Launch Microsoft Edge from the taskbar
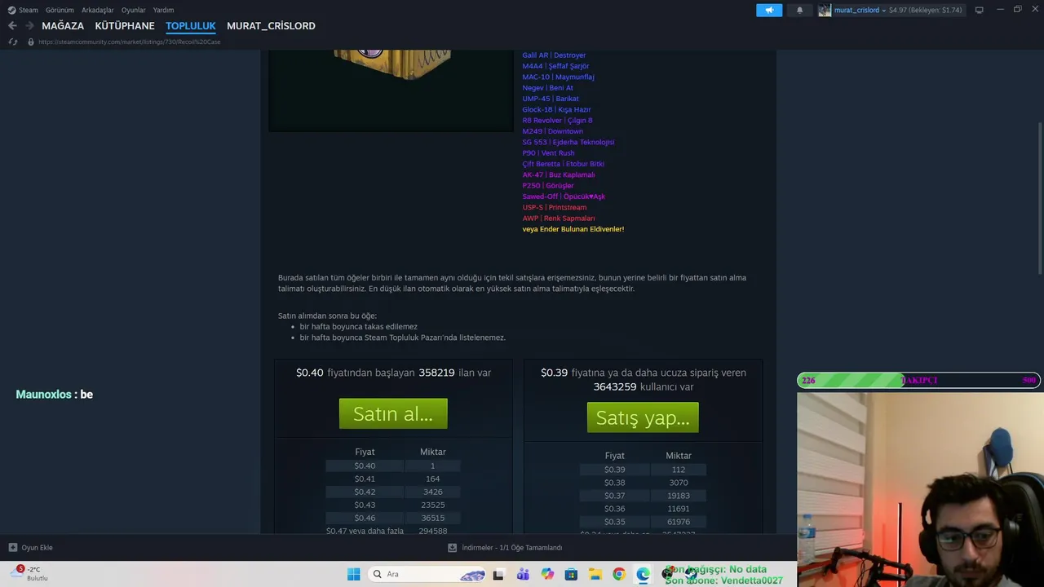 (x=643, y=574)
